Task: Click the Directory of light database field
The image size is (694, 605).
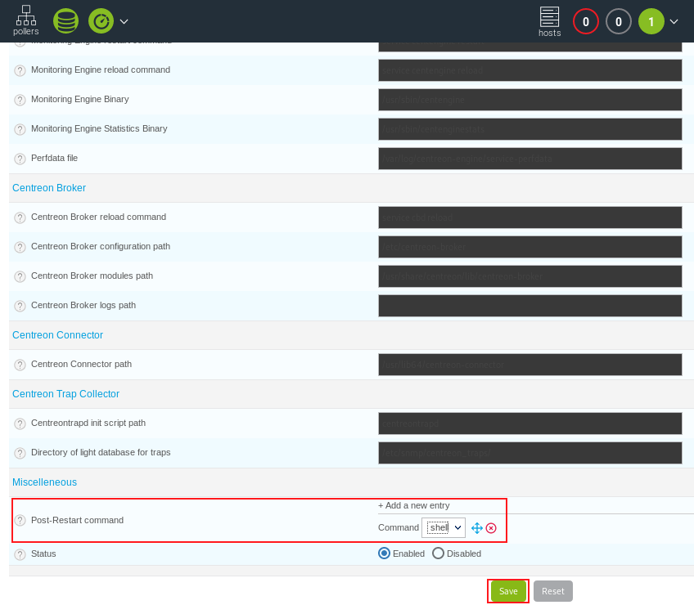Action: coord(530,453)
